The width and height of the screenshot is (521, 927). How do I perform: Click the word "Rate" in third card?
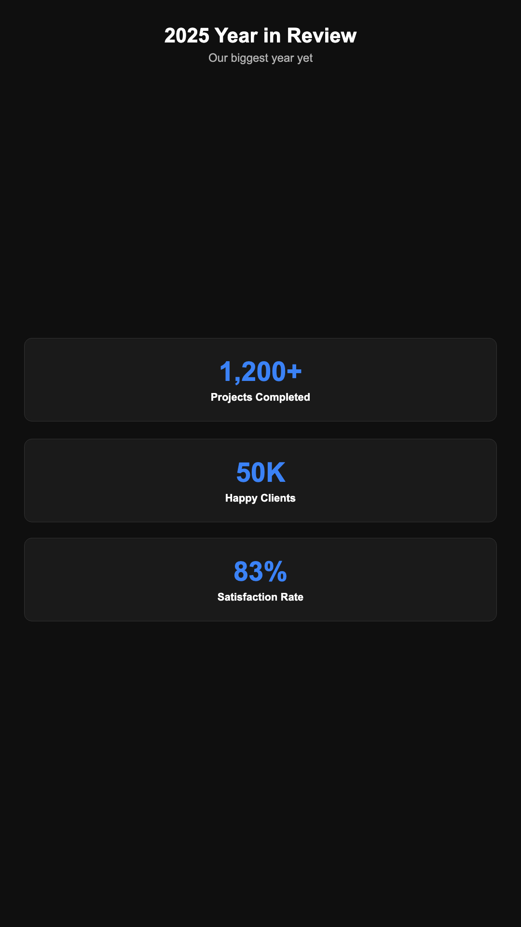[x=293, y=597]
